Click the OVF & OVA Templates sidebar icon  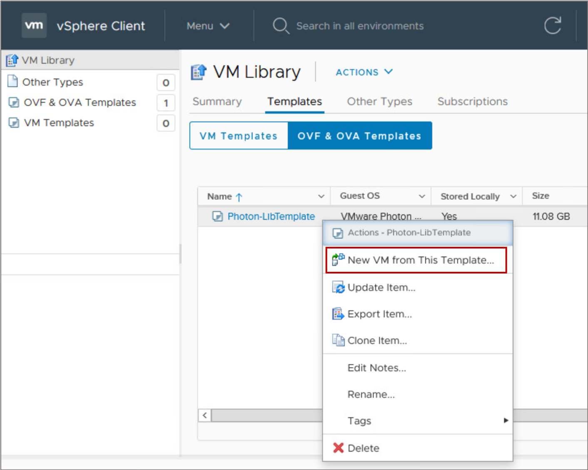click(x=14, y=102)
